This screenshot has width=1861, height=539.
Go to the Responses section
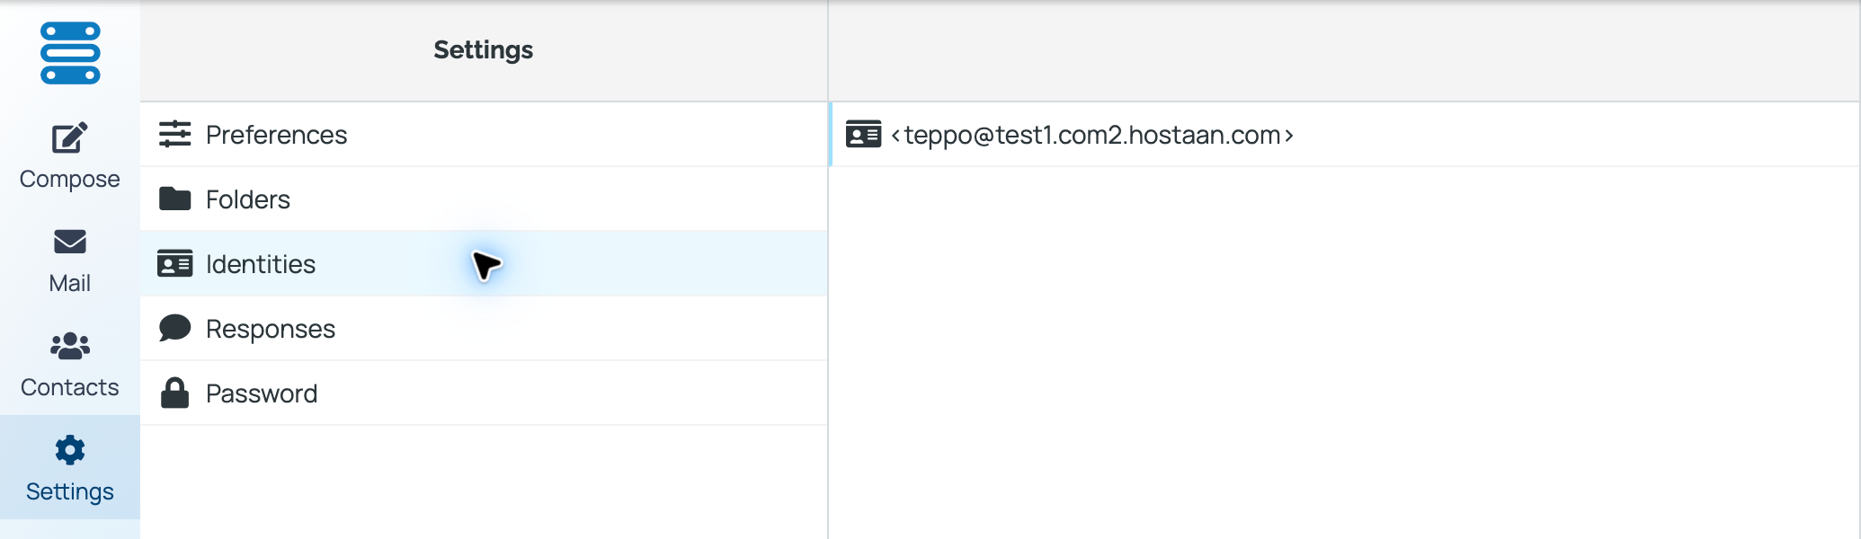coord(484,328)
